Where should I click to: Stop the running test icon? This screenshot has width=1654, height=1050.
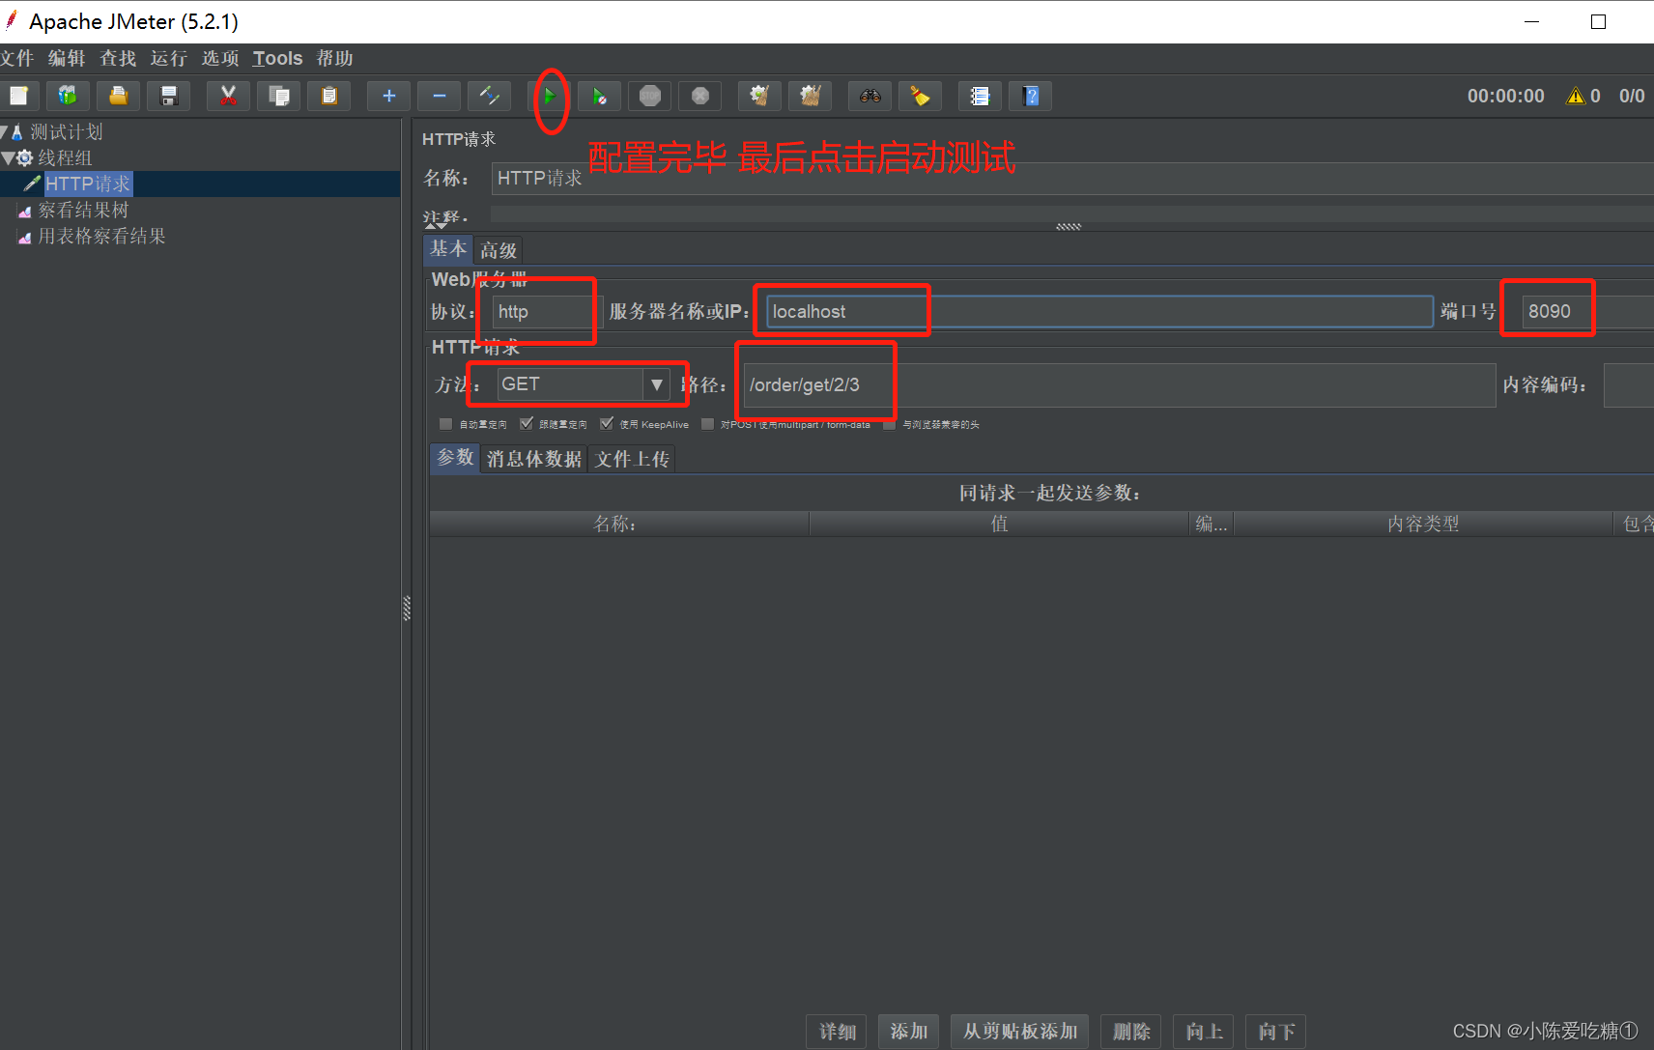point(650,96)
